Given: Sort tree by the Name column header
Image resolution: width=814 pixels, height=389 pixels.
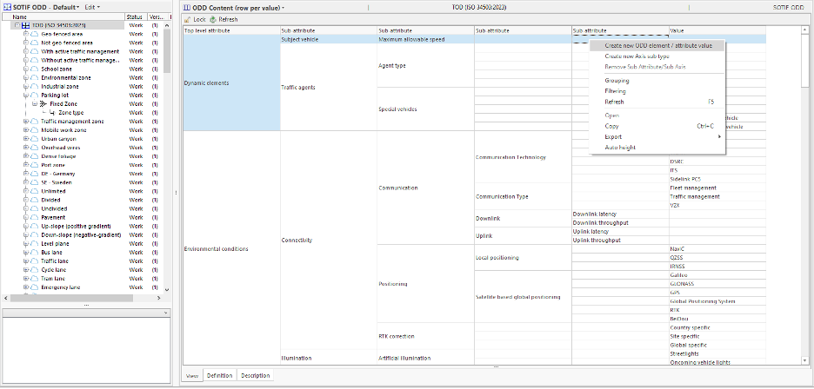Looking at the screenshot, I should (63, 17).
